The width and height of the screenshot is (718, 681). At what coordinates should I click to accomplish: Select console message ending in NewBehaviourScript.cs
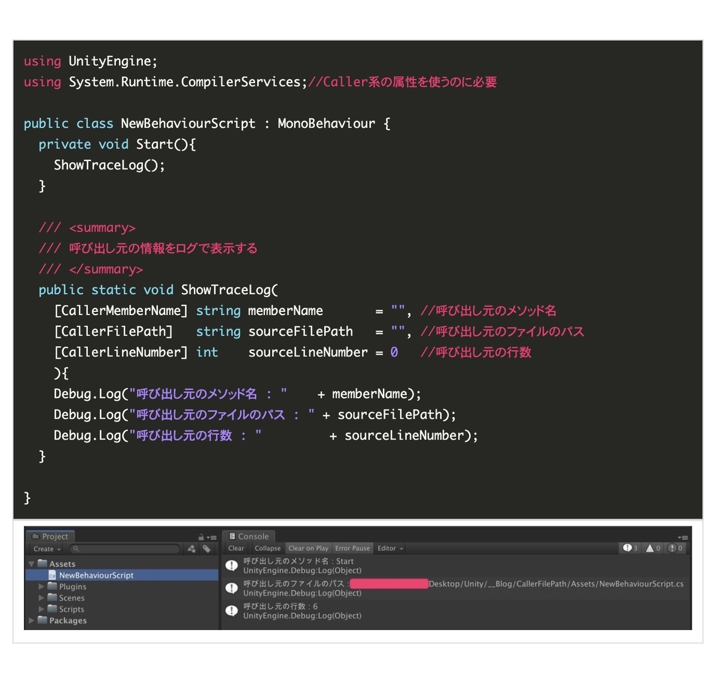[456, 588]
